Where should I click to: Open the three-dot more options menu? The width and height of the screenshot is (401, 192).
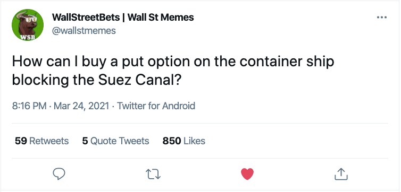382,18
